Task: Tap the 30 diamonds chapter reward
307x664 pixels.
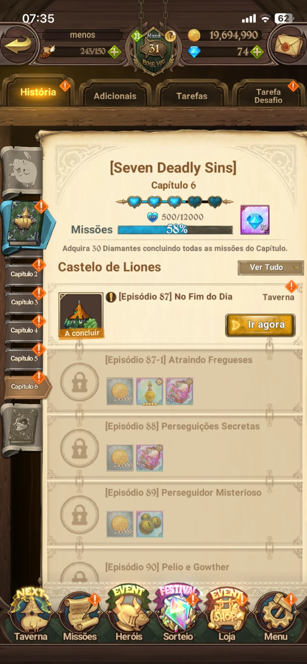Action: pos(255,220)
